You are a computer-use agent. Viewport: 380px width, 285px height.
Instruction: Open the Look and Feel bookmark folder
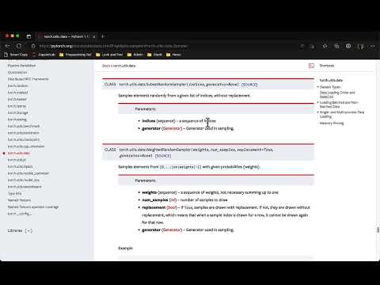(x=109, y=55)
